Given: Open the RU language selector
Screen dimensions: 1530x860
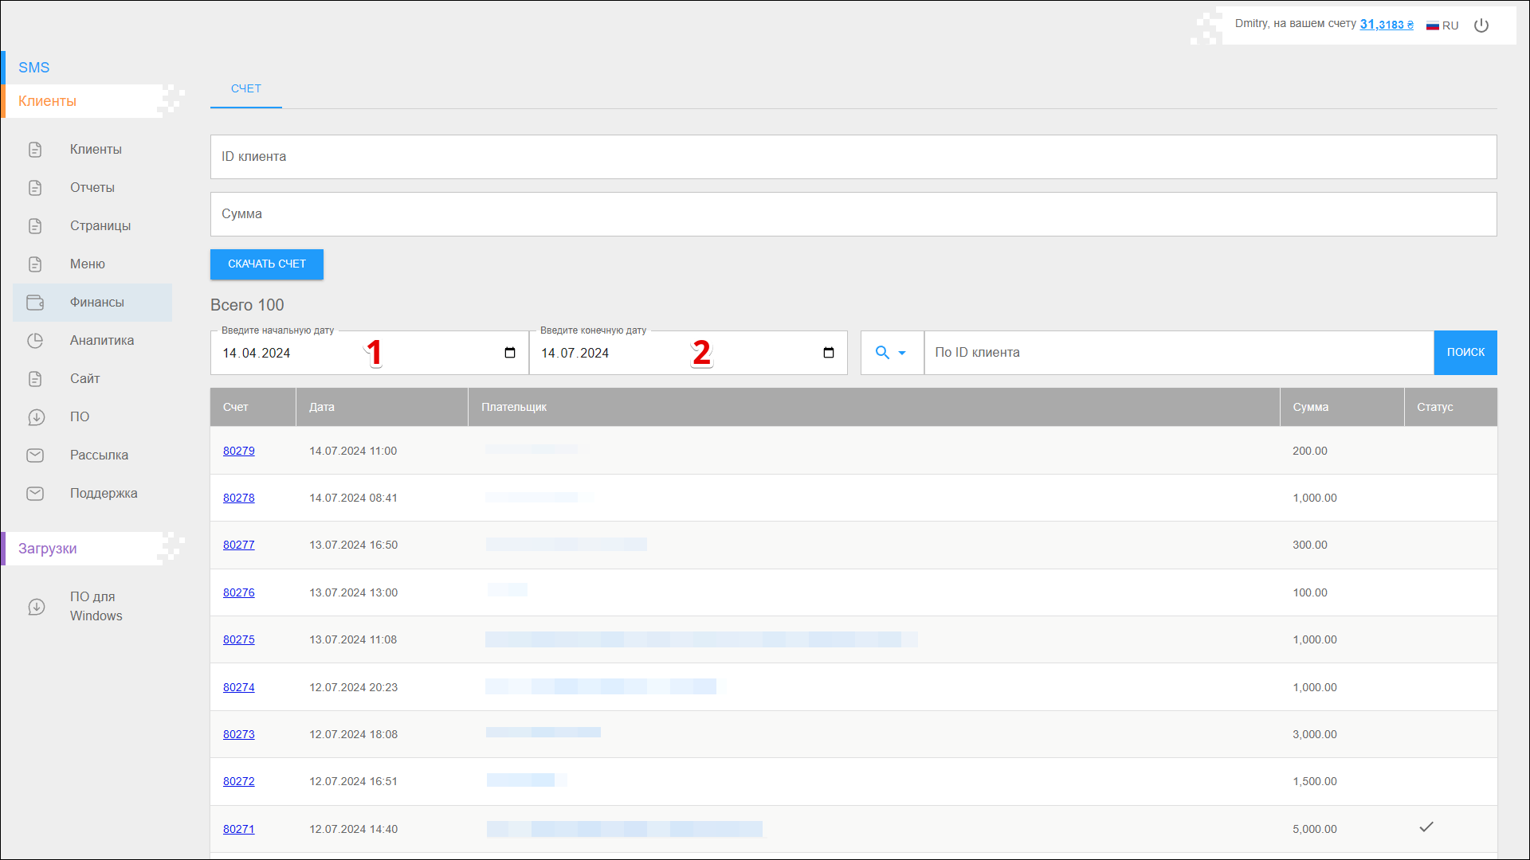Looking at the screenshot, I should pos(1442,25).
